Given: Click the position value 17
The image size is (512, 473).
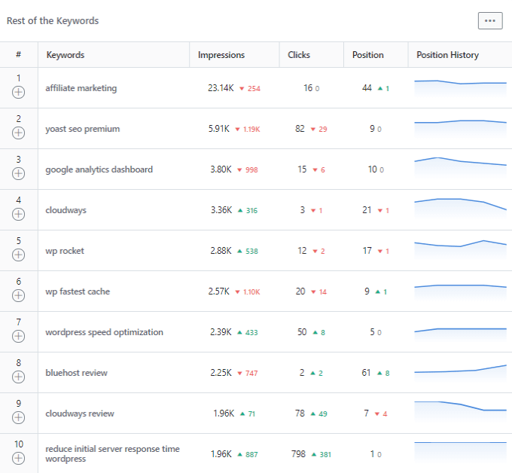Looking at the screenshot, I should [367, 251].
